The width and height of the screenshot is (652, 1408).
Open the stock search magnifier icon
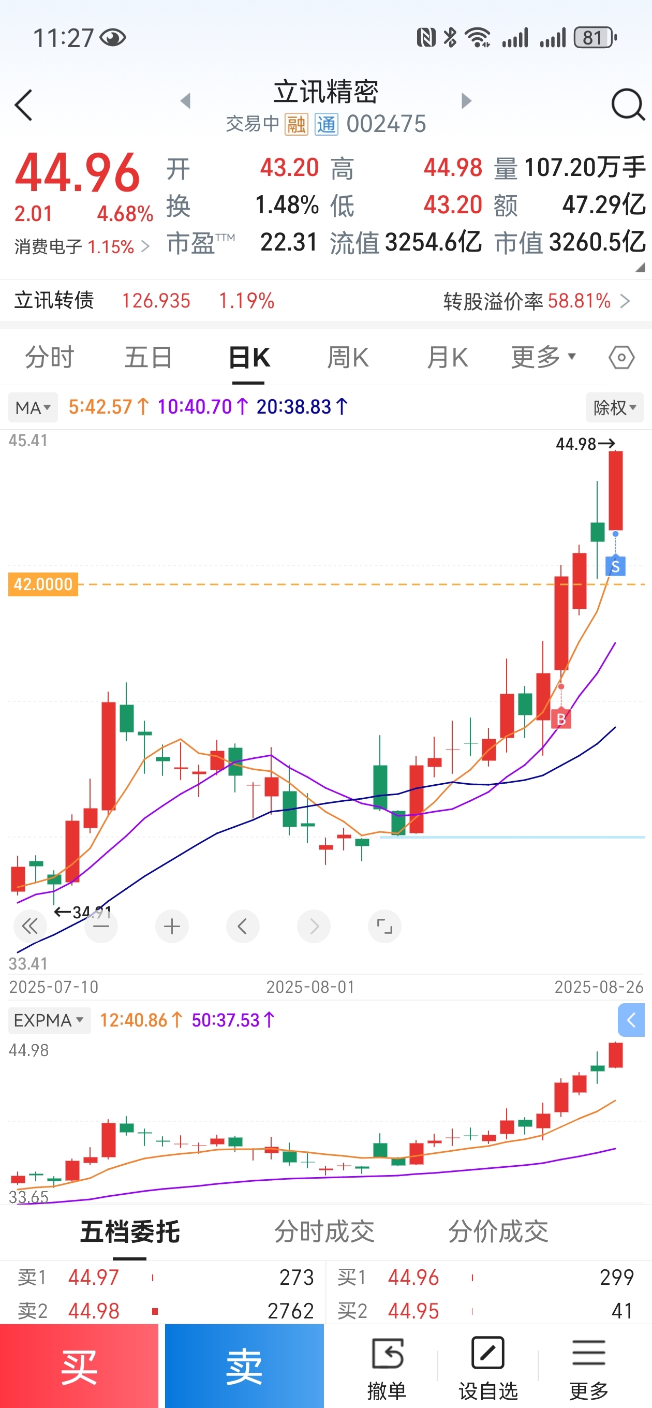tap(628, 105)
